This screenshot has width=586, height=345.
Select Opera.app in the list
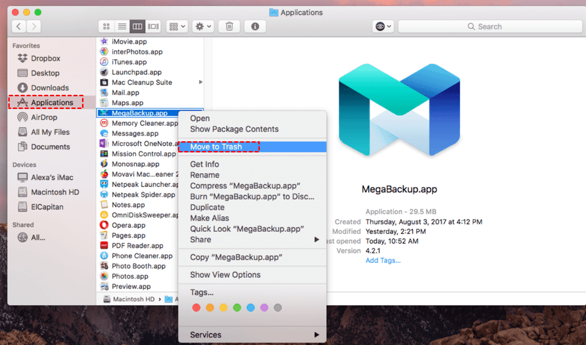[128, 225]
